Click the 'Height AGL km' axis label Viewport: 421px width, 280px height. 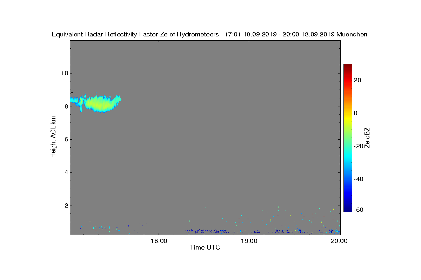tap(53, 138)
